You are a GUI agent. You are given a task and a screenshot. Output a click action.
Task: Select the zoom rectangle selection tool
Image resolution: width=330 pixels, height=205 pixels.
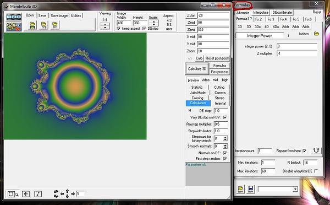[13, 194]
